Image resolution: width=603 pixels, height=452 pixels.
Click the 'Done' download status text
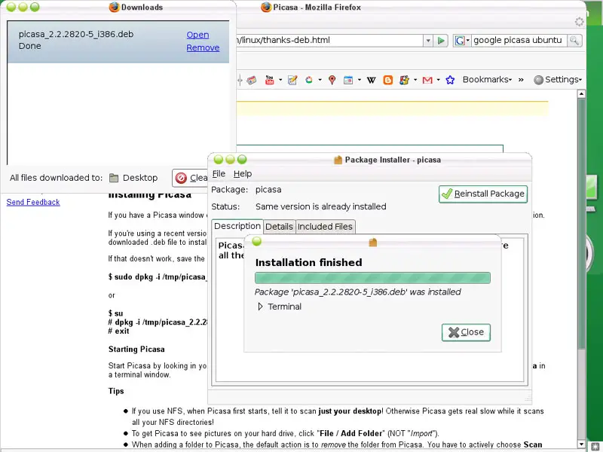tap(29, 46)
